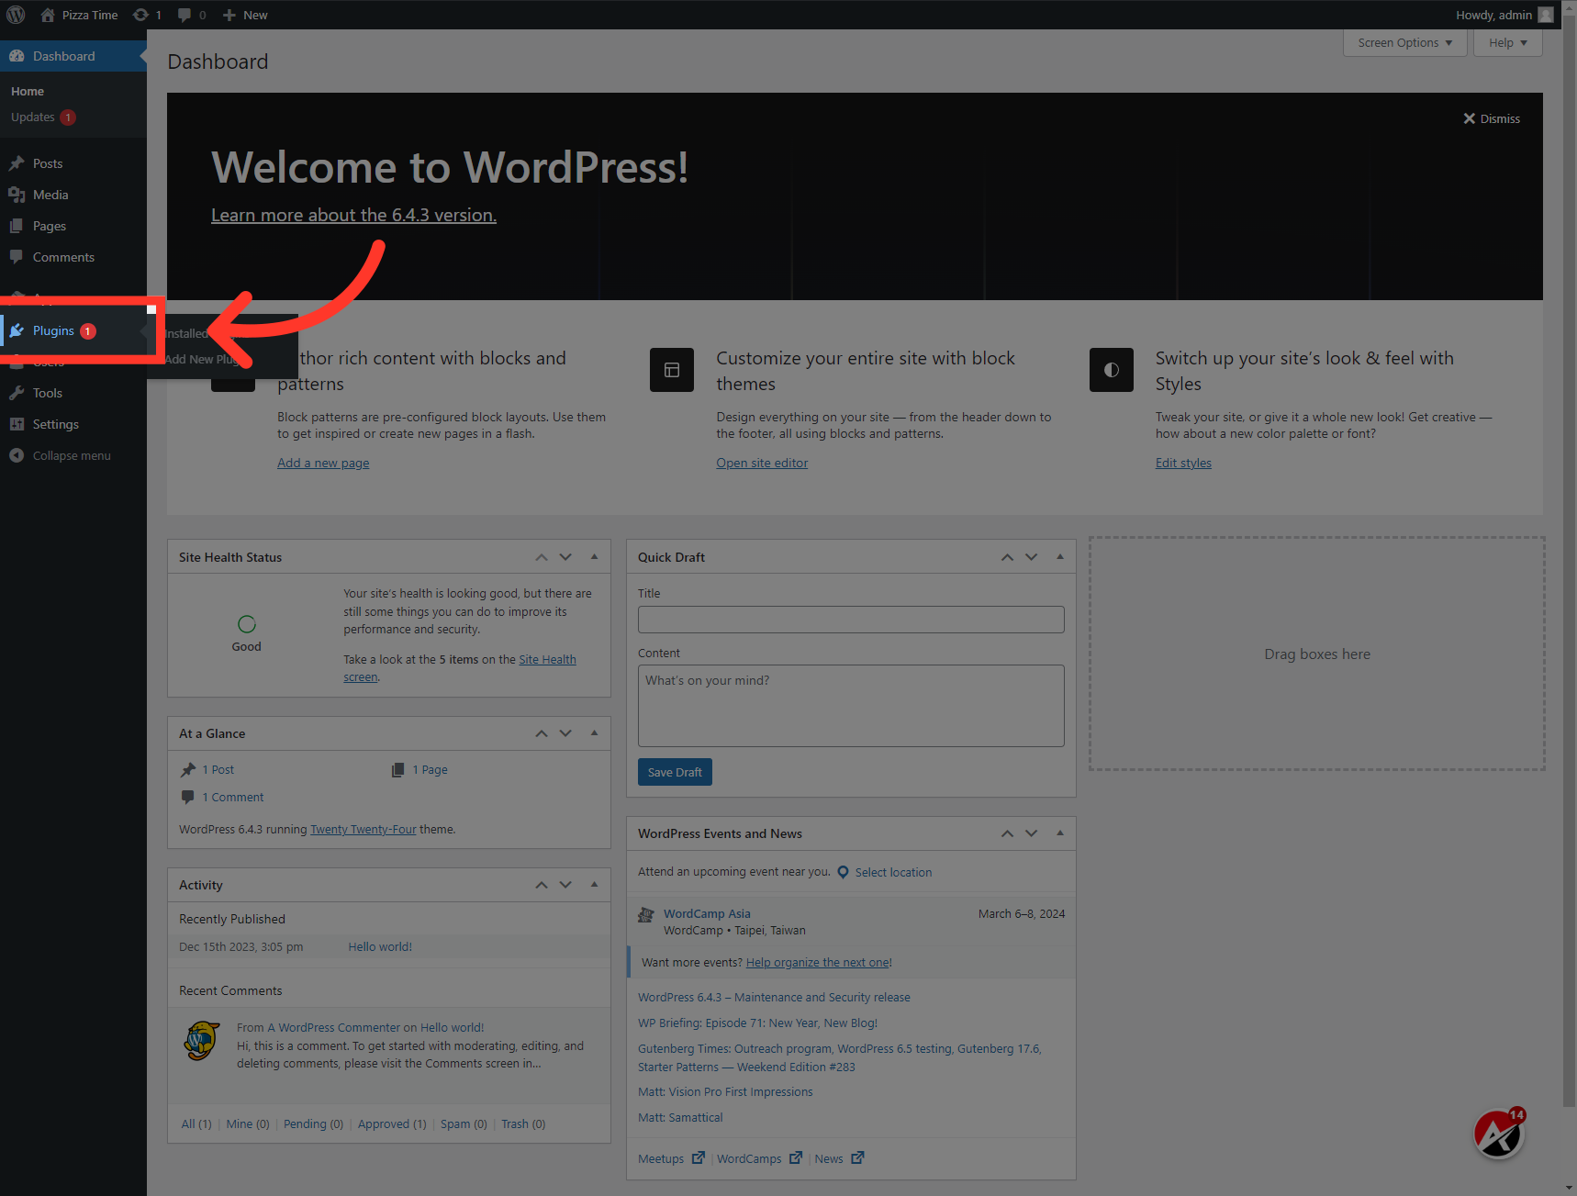
Task: Expand the Help dropdown
Action: [1506, 42]
